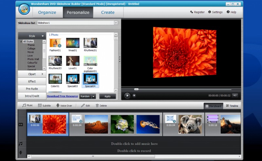
Task: Select the koala storyboard photo
Action: (190, 124)
